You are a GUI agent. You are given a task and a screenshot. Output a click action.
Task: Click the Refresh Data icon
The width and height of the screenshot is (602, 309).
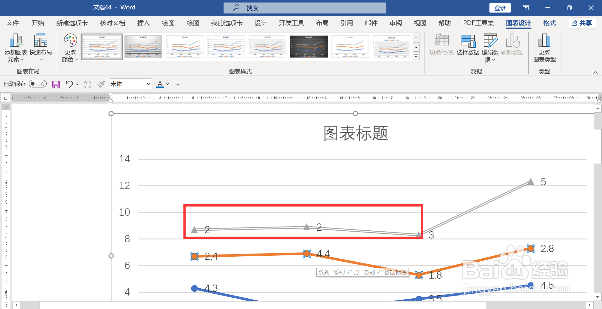513,40
